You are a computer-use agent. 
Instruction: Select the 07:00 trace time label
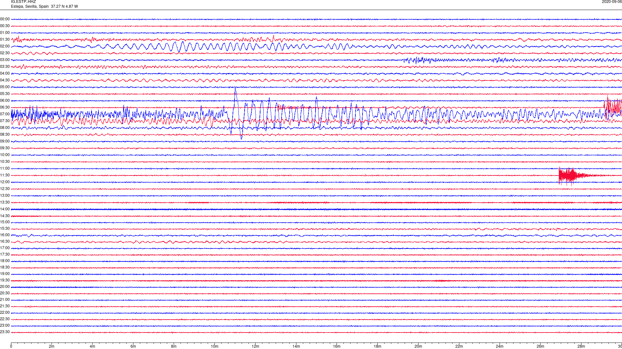click(x=5, y=114)
